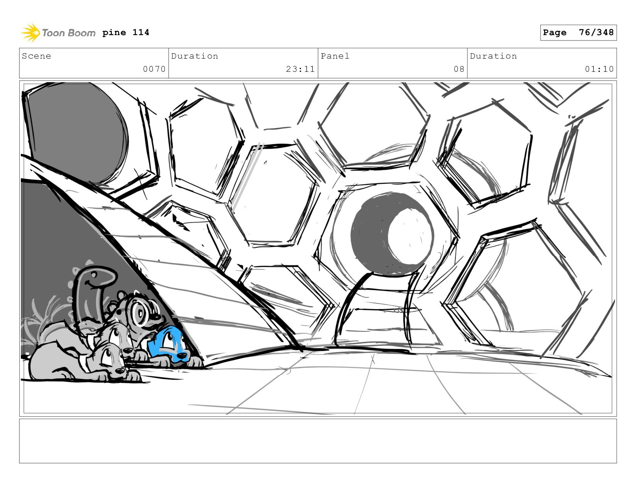Select scene number '0070'
This screenshot has height=492, width=637.
point(154,69)
